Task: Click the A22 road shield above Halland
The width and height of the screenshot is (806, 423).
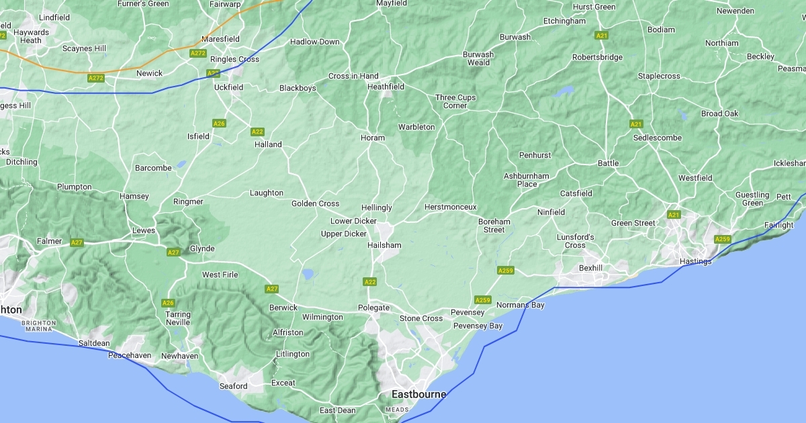Action: point(257,132)
